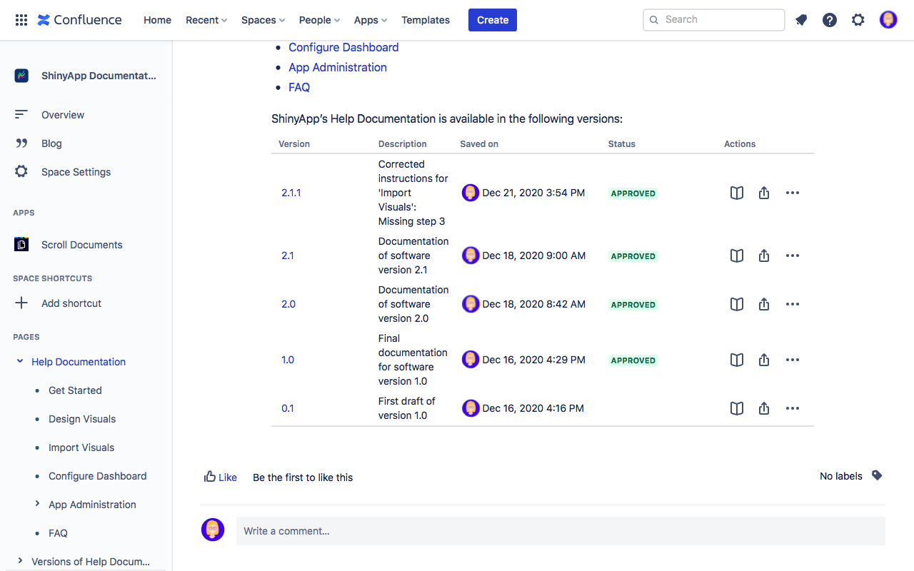Open the Templates menu item

coord(425,20)
